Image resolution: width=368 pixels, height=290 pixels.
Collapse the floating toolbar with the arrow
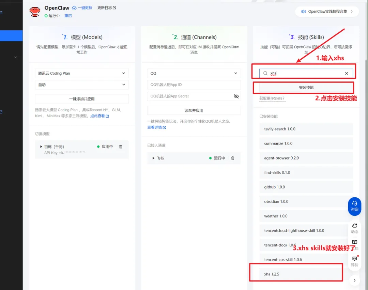click(354, 280)
